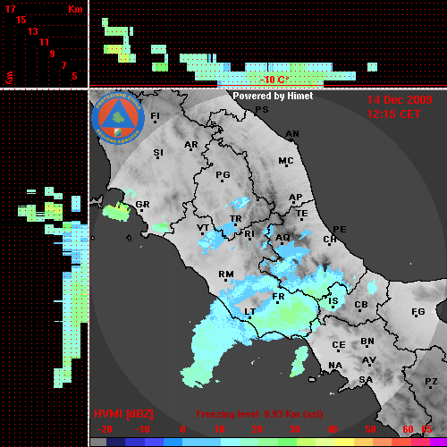The height and width of the screenshot is (447, 447).
Task: Click the PS city label
Action: [262, 110]
